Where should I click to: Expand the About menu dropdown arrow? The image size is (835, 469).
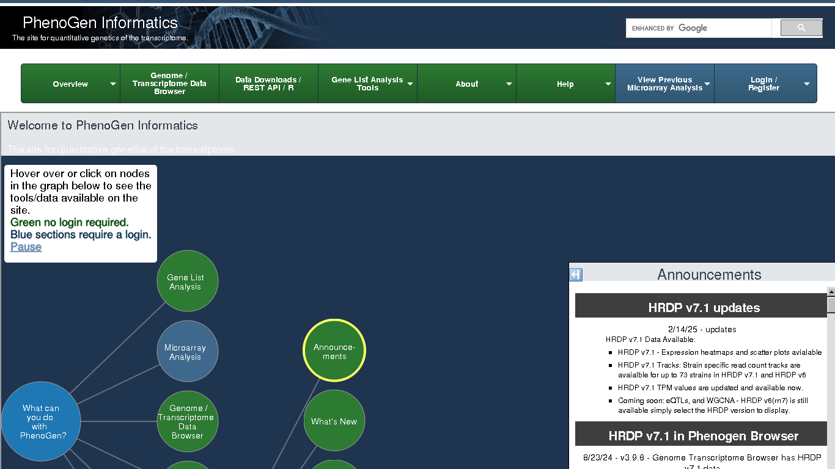tap(509, 84)
